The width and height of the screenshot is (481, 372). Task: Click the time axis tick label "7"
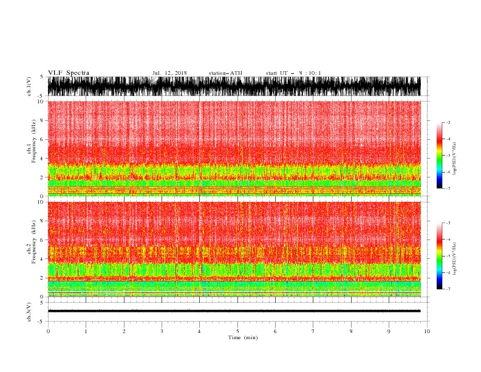click(313, 331)
